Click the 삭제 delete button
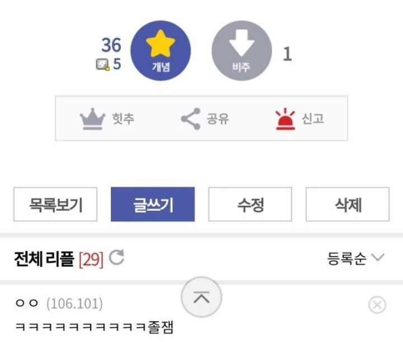This screenshot has height=342, width=403. (x=348, y=204)
